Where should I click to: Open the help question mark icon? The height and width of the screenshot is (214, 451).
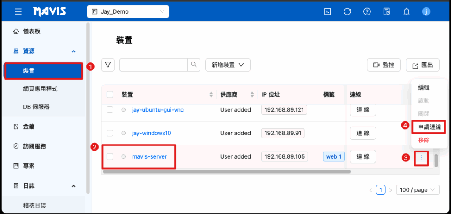click(x=367, y=12)
